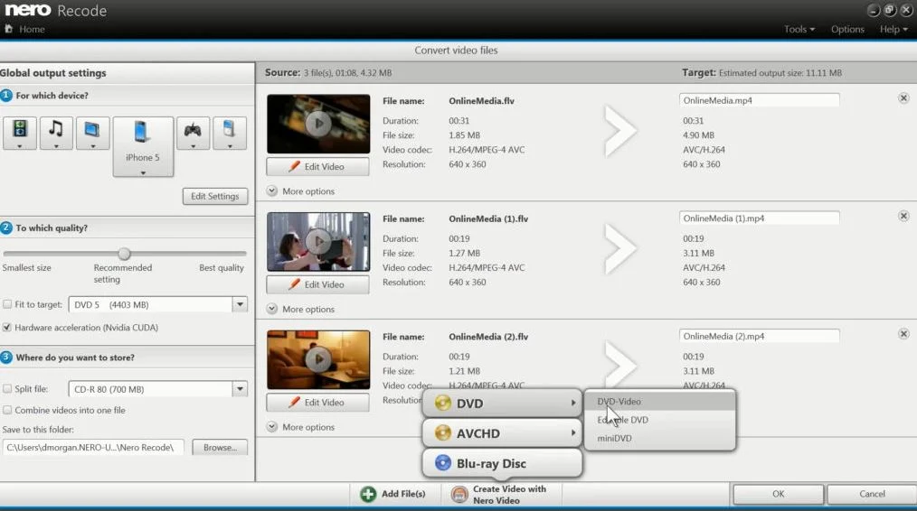Click the pencil icon for OnlineMedia (2).flv
917x511 pixels.
coord(294,403)
